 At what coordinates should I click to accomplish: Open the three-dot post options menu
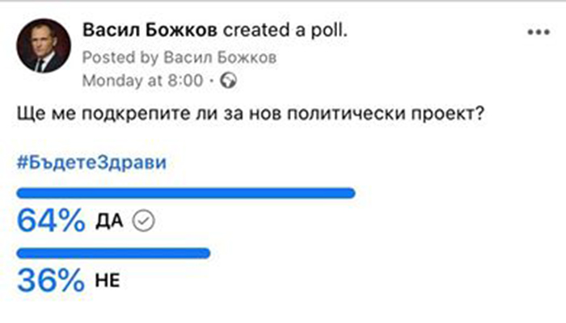coord(539,32)
